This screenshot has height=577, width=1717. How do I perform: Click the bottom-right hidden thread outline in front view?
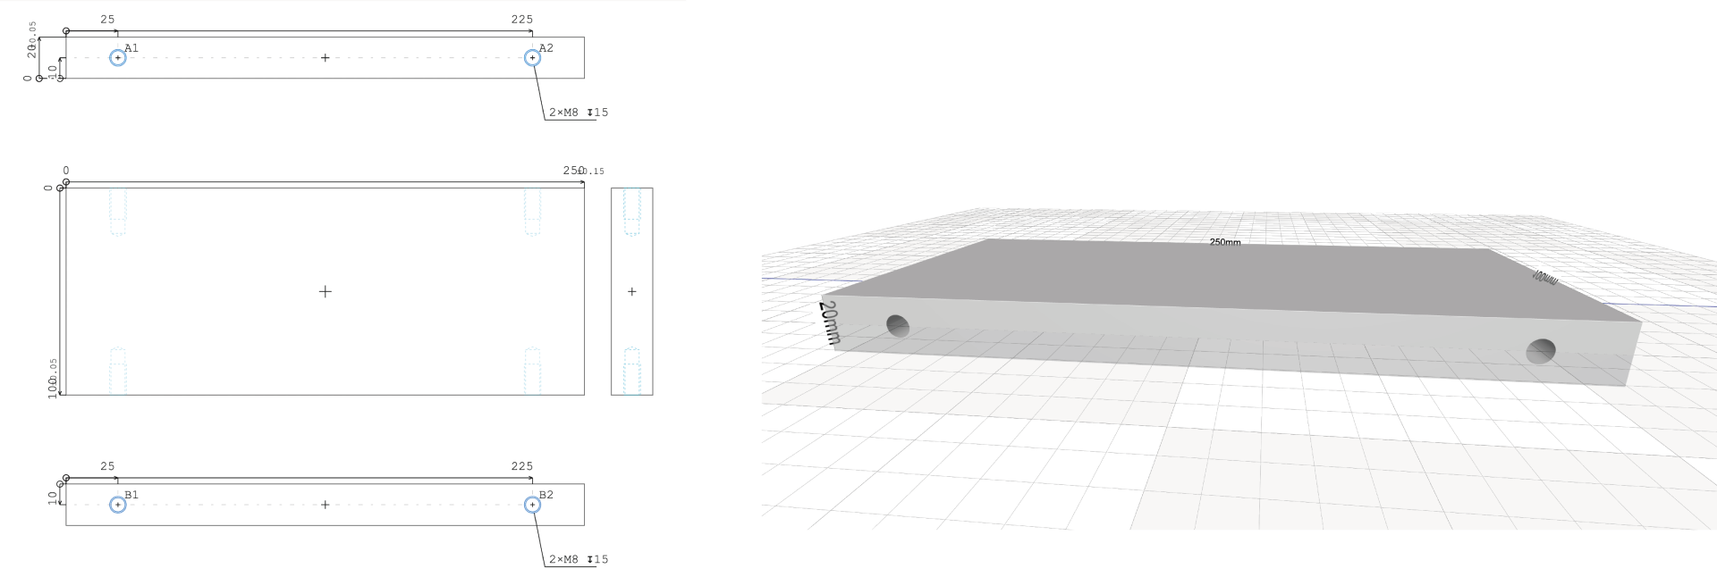click(x=532, y=371)
